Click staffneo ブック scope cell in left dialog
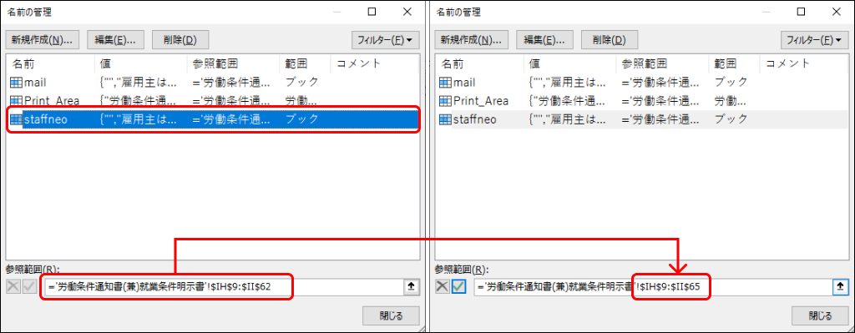Image resolution: width=855 pixels, height=333 pixels. pyautogui.click(x=301, y=119)
